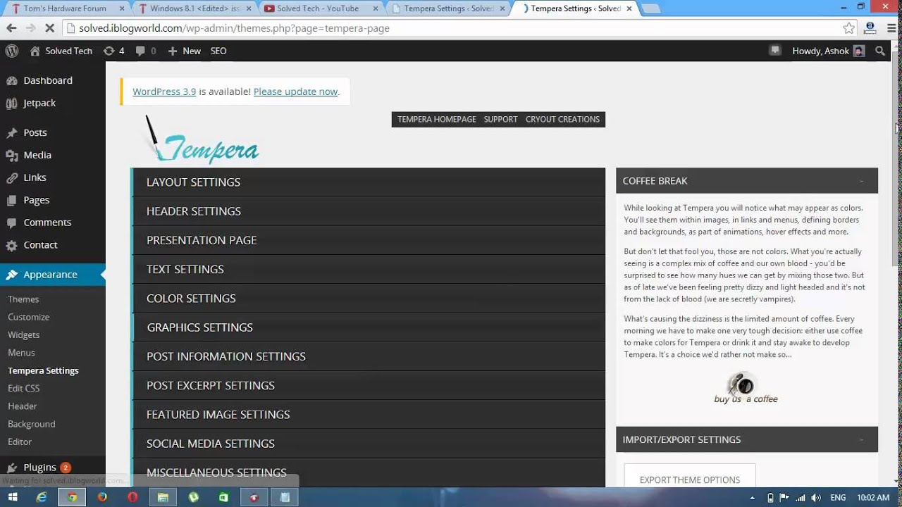Go back to the previous page
The image size is (902, 507).
point(11,28)
